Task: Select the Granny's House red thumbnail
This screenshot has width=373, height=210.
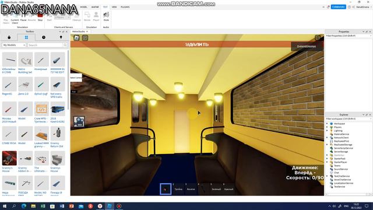Action: pyautogui.click(x=9, y=158)
